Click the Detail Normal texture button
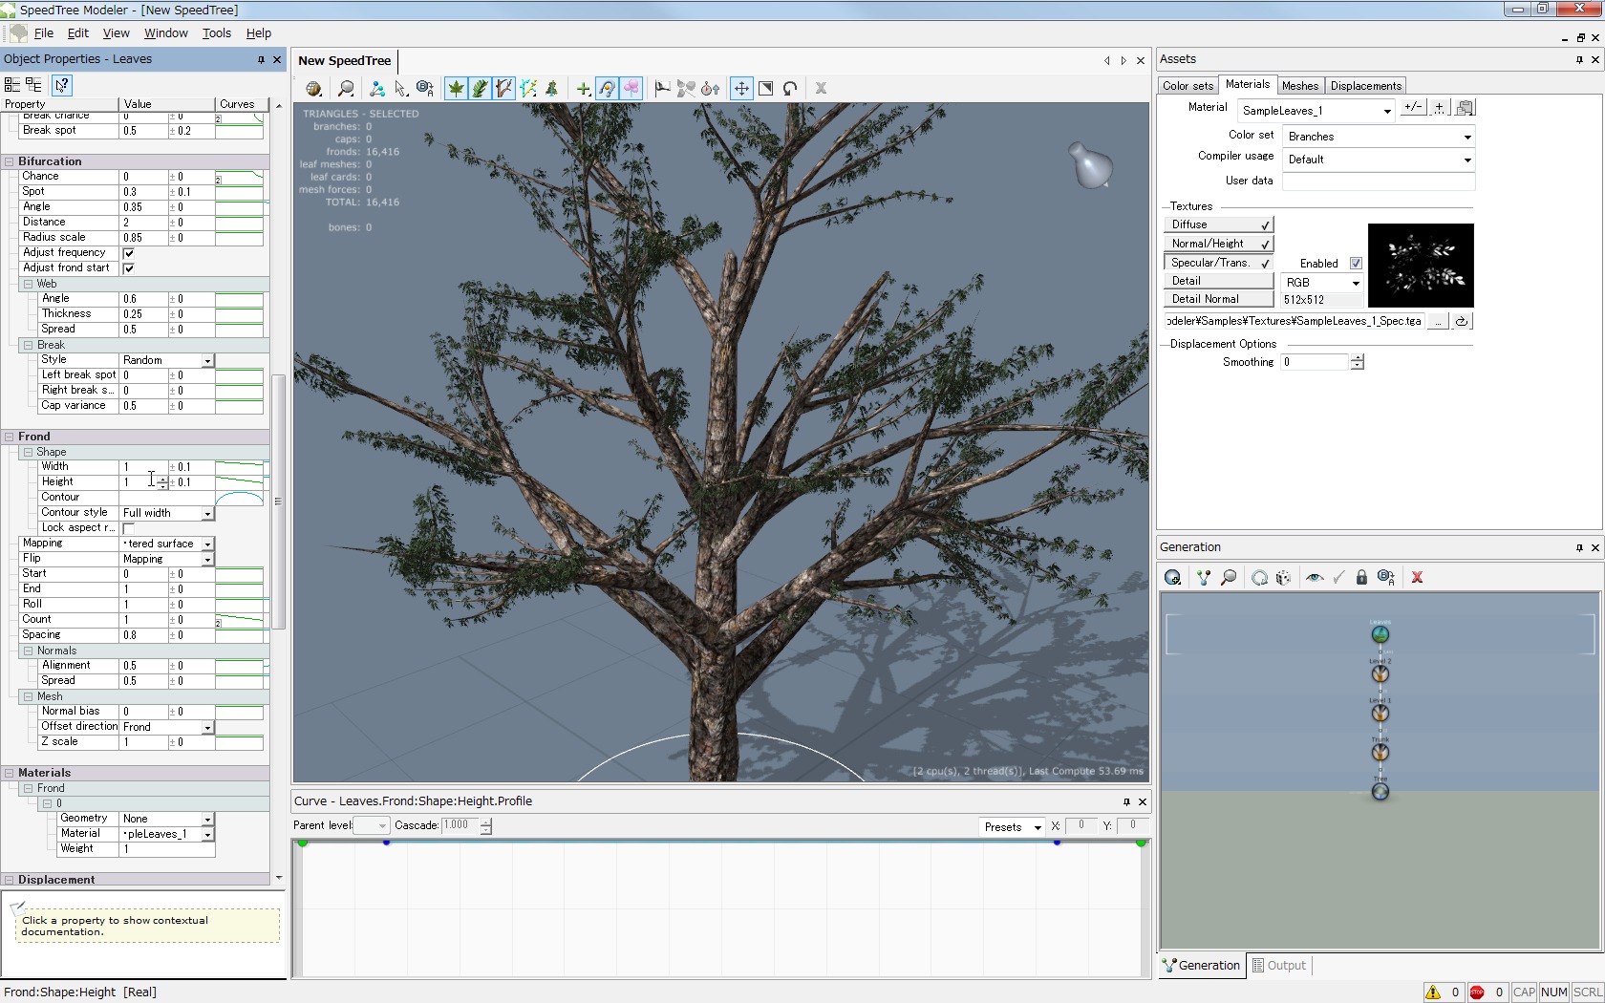This screenshot has width=1605, height=1003. click(1217, 299)
